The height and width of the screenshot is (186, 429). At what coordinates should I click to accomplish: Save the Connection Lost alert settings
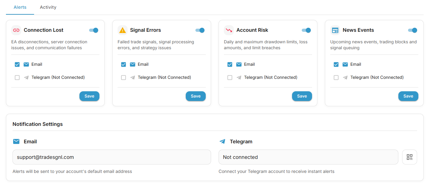(89, 96)
